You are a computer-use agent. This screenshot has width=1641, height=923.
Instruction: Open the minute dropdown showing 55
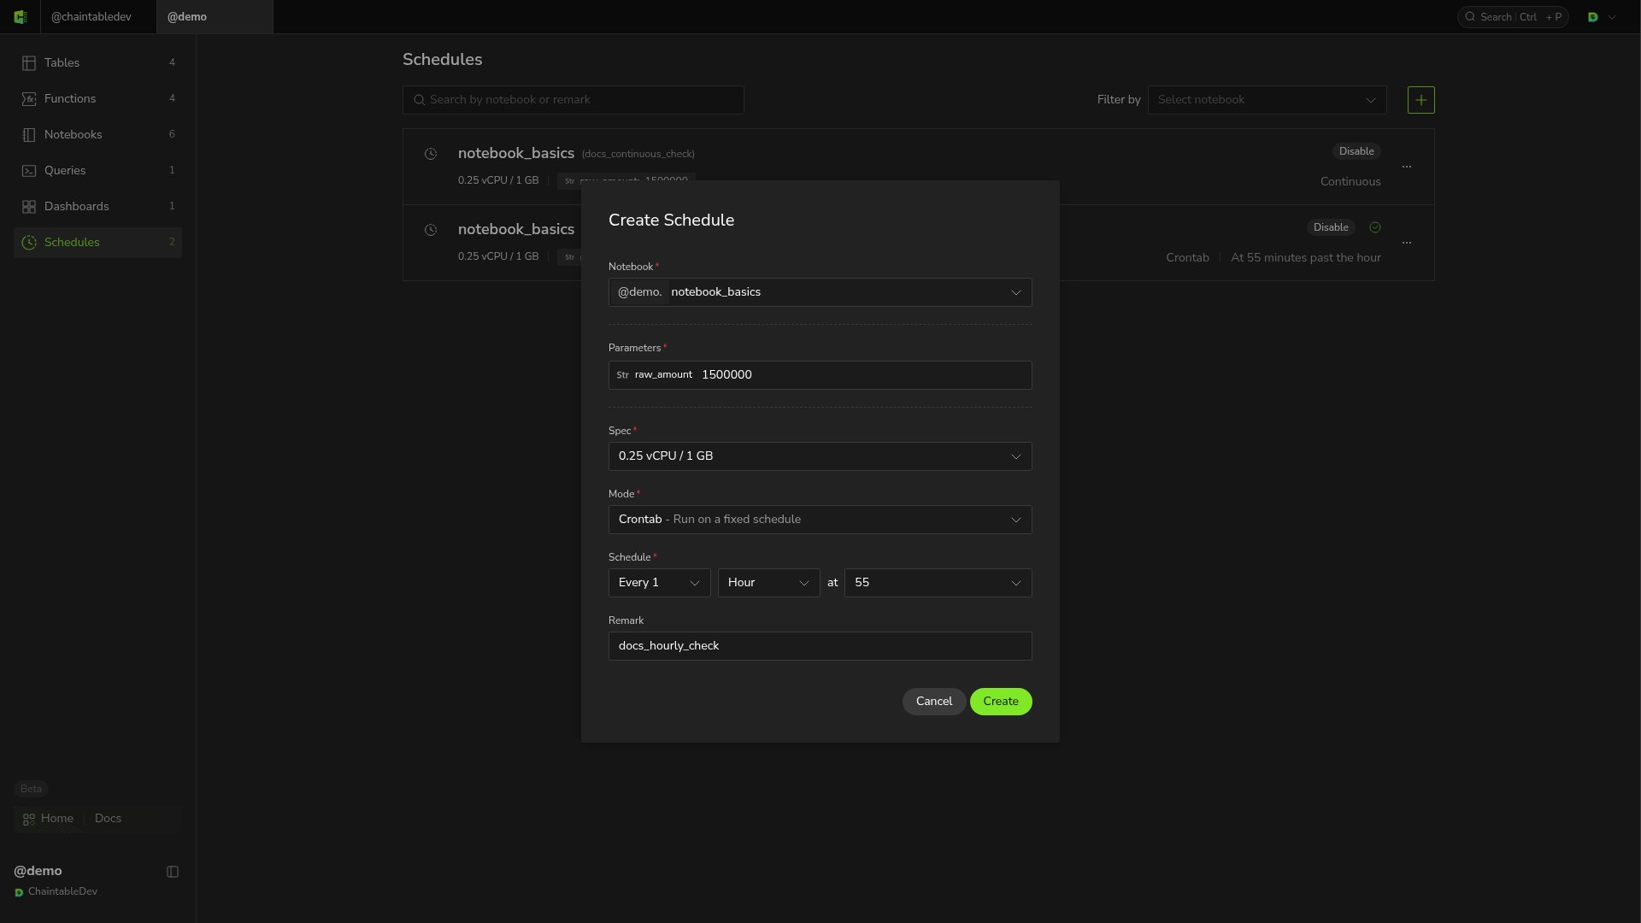pos(938,583)
